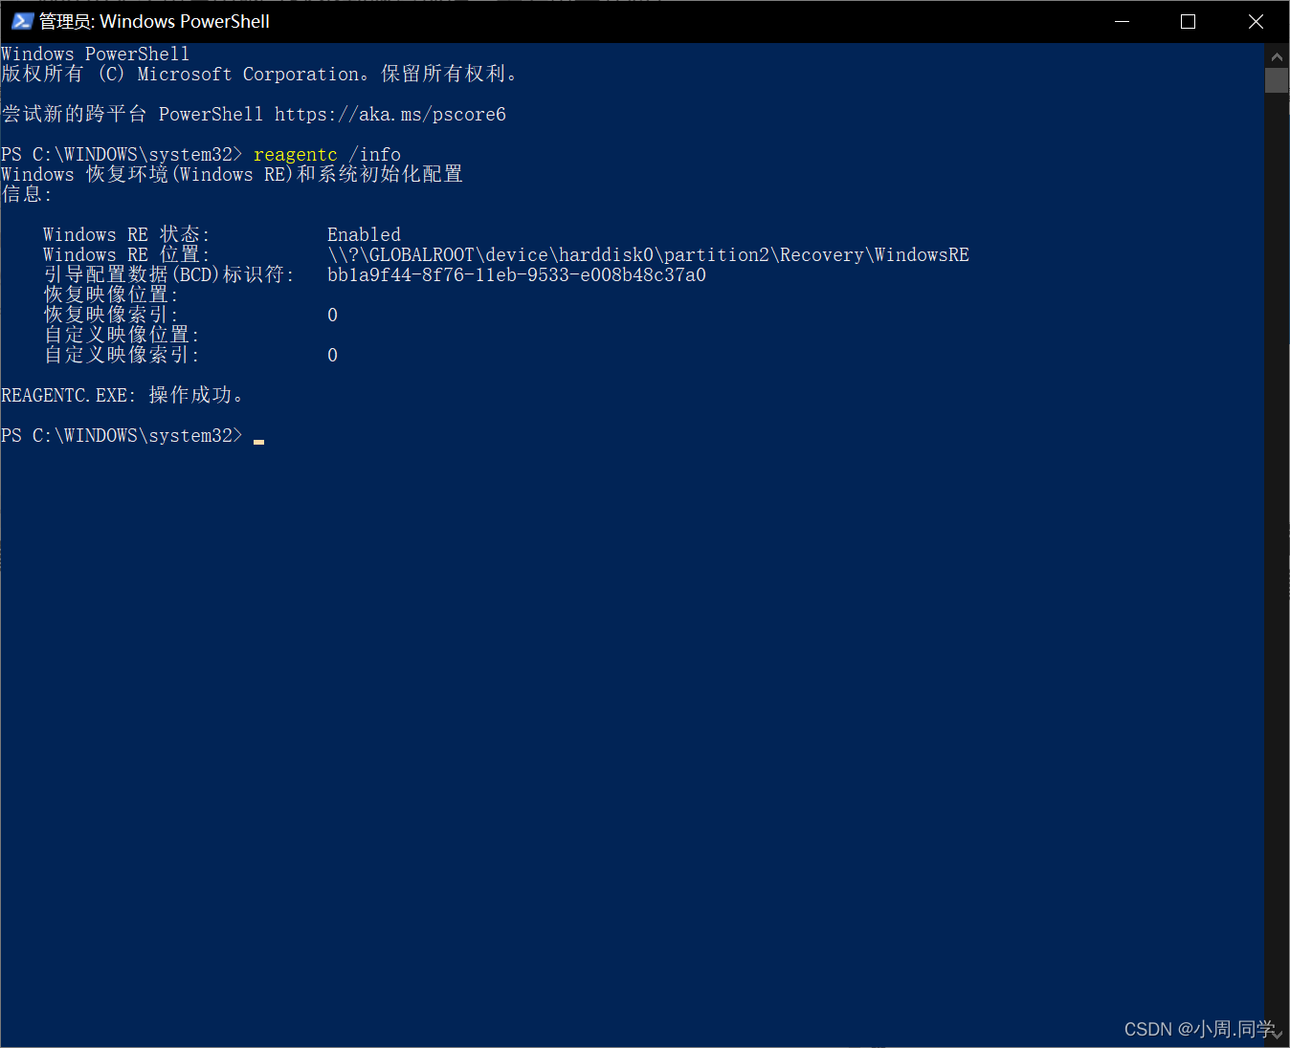Click the last prompt 'PS C:\WINDOWS\system32>'

[x=122, y=435]
